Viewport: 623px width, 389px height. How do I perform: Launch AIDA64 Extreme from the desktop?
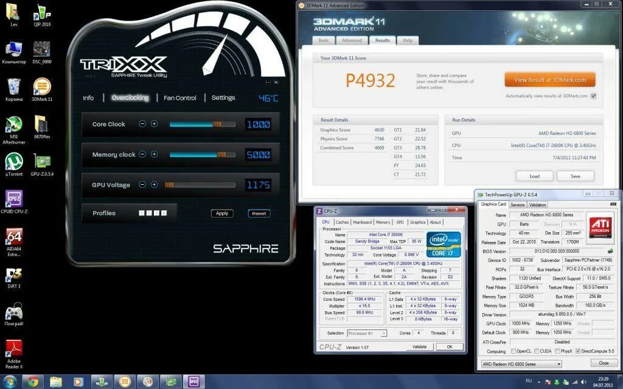tap(14, 242)
